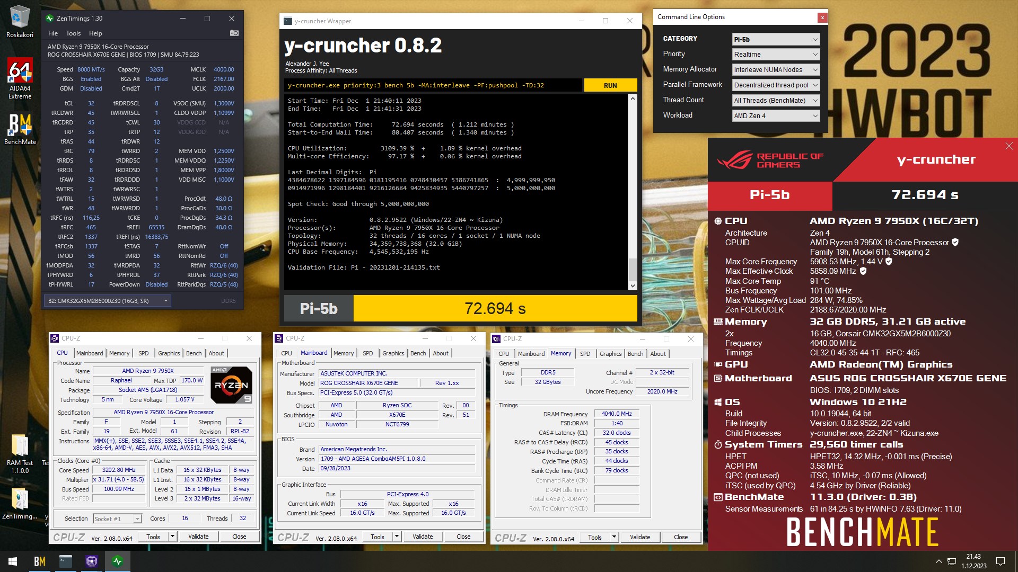Switch to CPU-Z in the taskbar
The height and width of the screenshot is (572, 1018).
tap(92, 561)
